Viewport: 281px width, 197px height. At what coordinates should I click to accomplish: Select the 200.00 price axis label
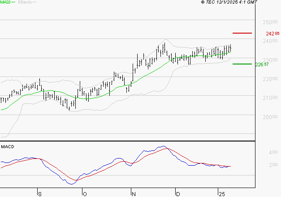[x=270, y=117]
